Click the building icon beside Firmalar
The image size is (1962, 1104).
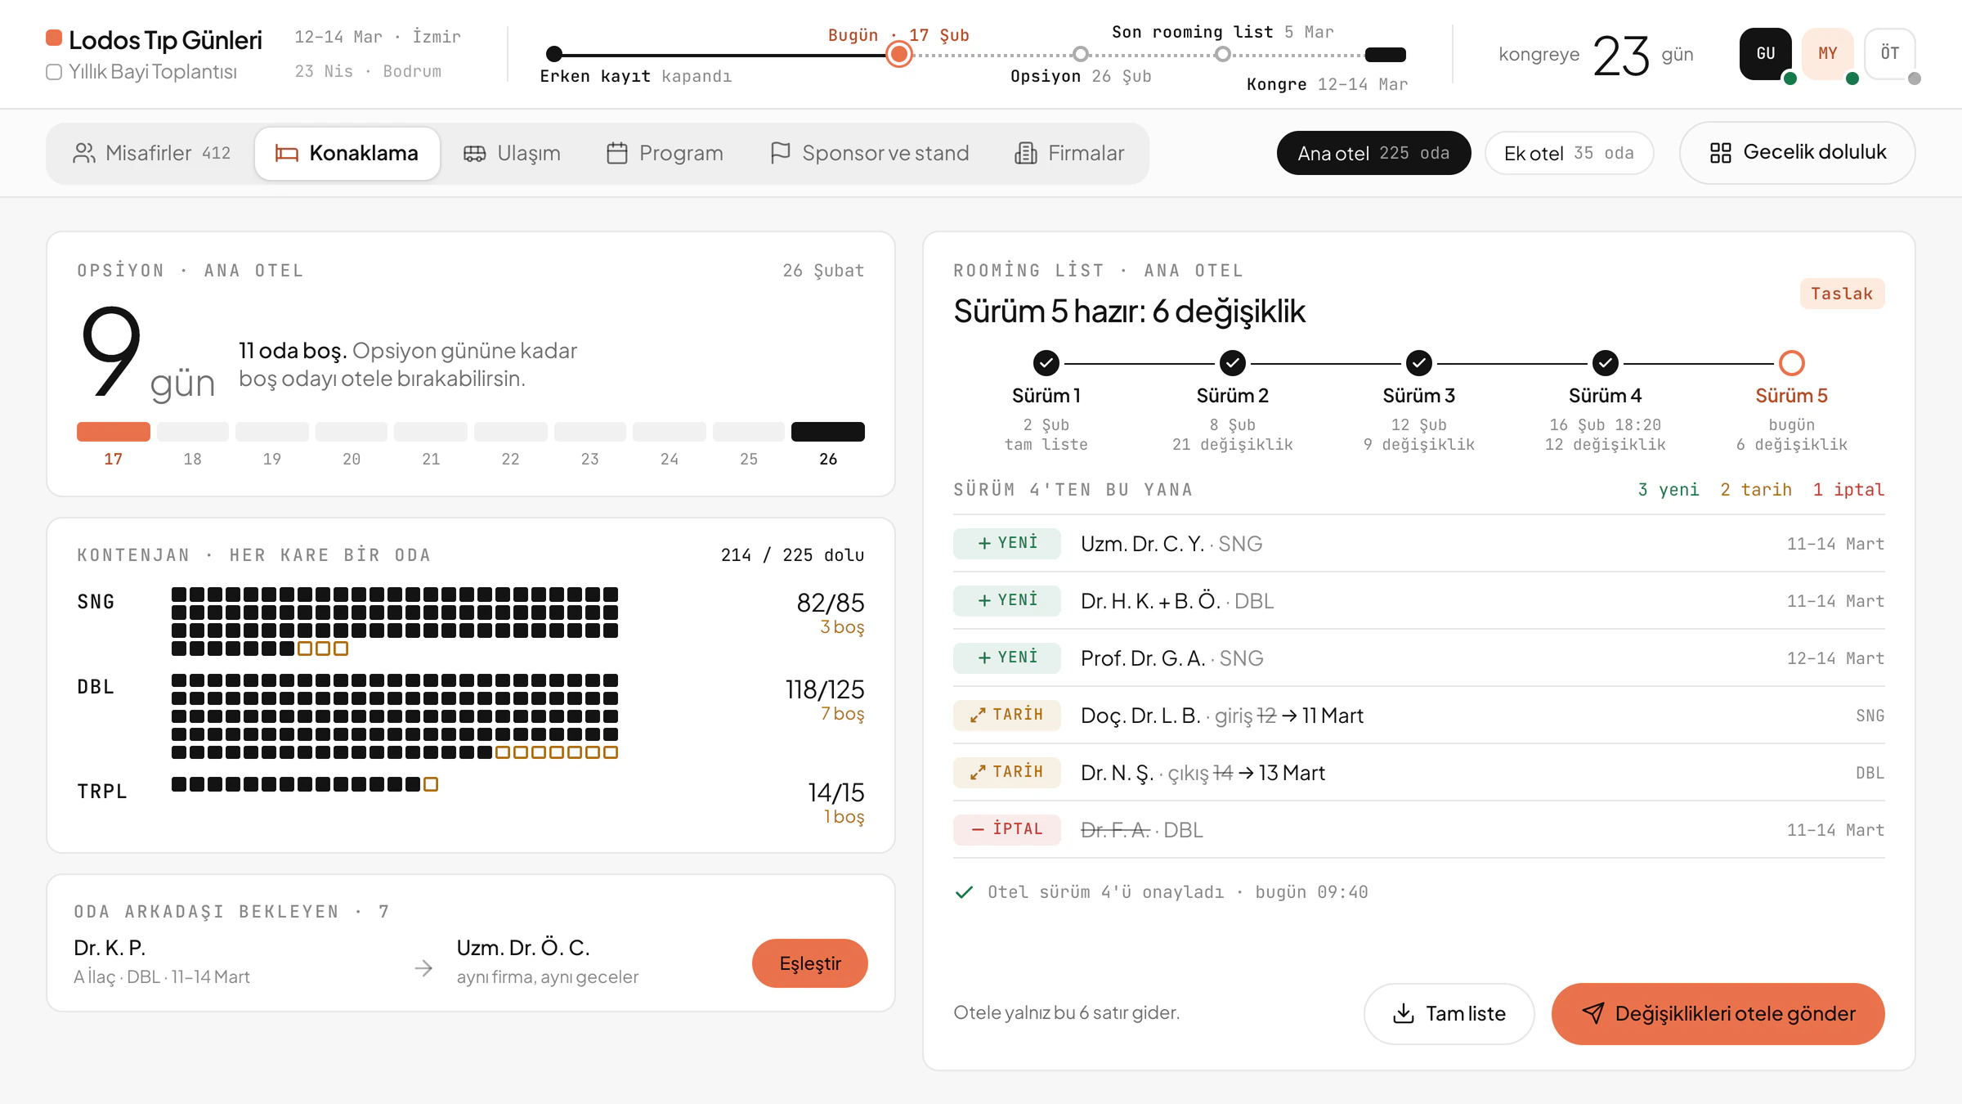click(x=1026, y=153)
